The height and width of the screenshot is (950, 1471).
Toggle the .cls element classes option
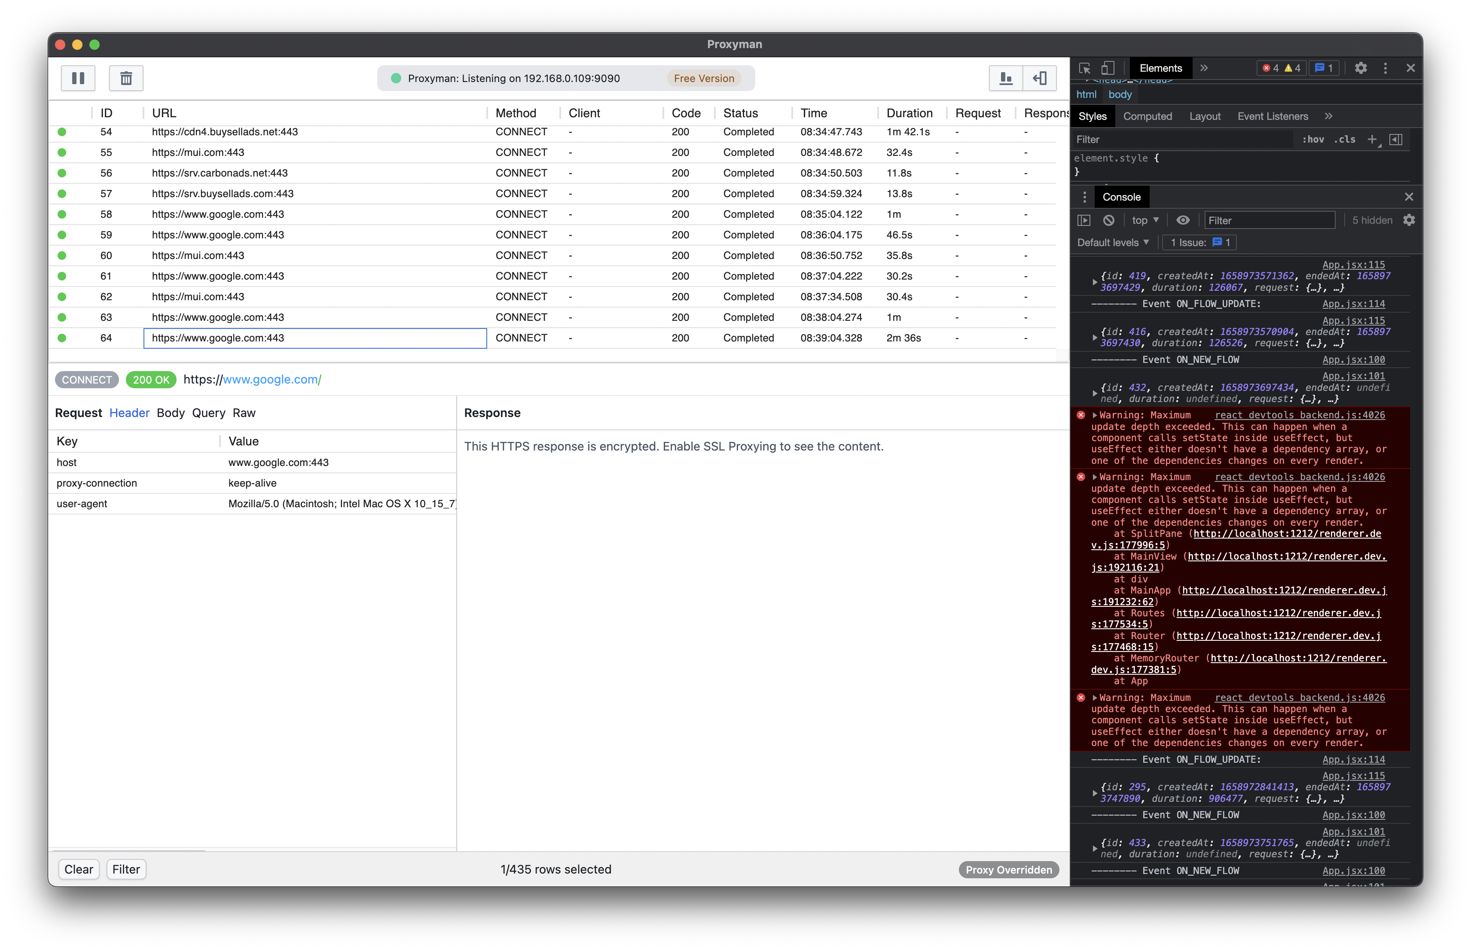coord(1345,140)
